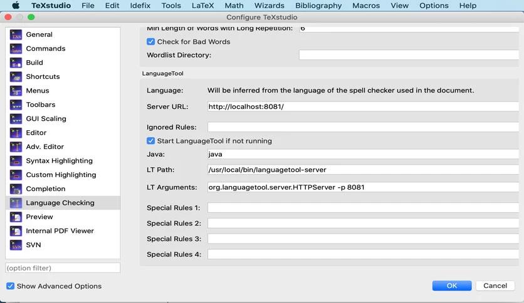524x303 pixels.
Task: Click the Special Rules 4 field
Action: [x=363, y=254]
